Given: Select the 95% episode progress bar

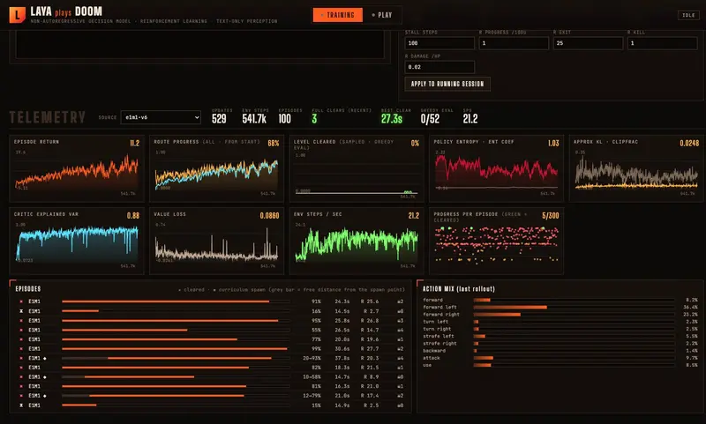Looking at the screenshot, I should (176, 321).
